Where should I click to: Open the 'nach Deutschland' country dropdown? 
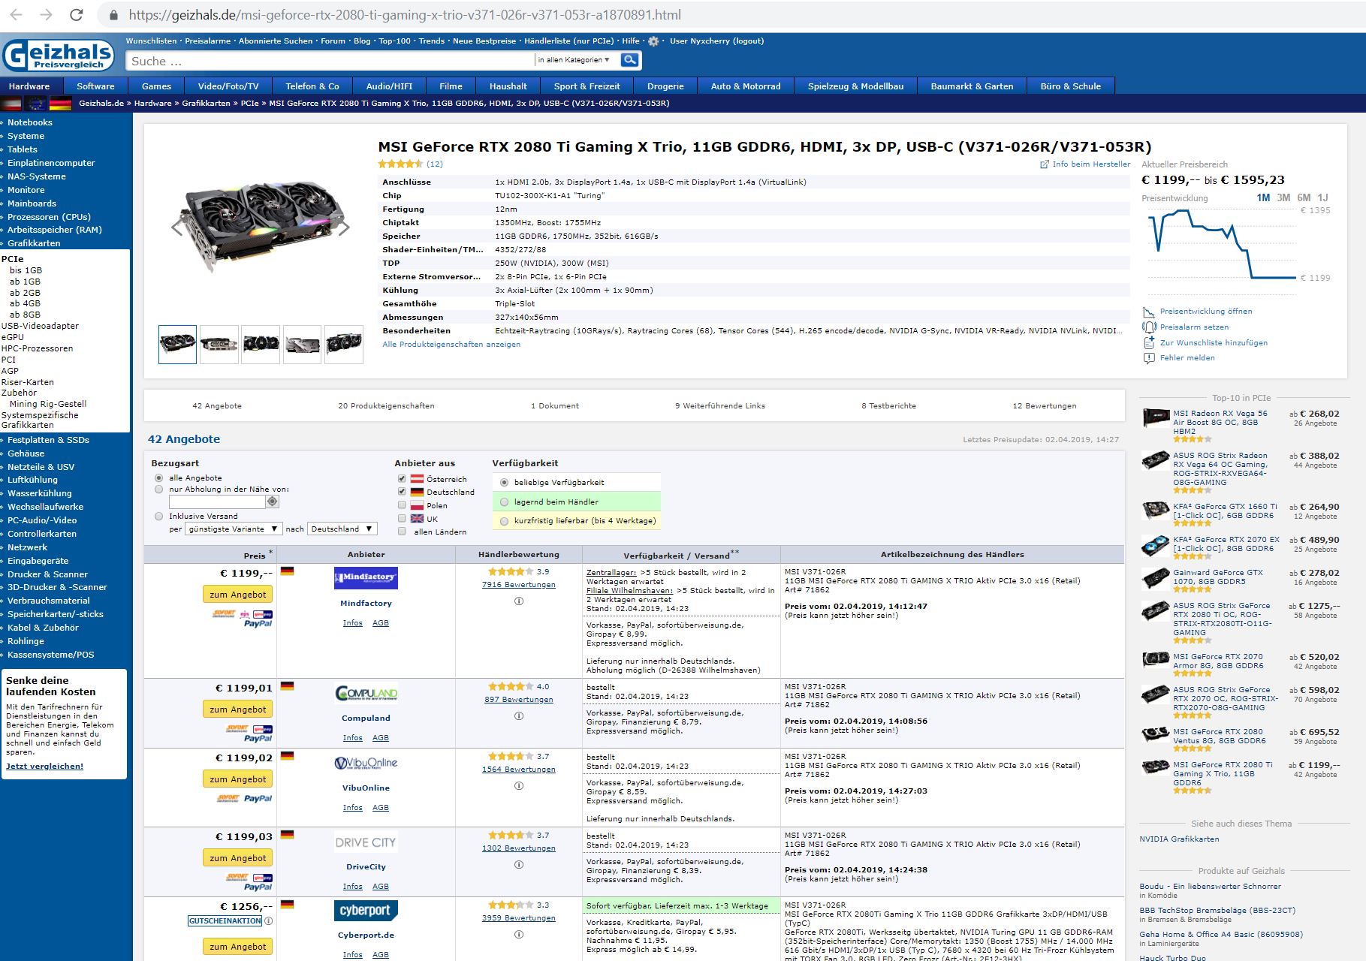[342, 529]
